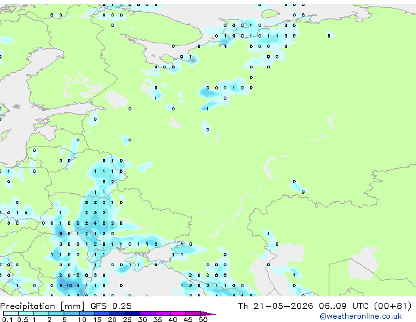
Task: Pick the 0.5–1 mm legend color swatch
Action: [26, 313]
